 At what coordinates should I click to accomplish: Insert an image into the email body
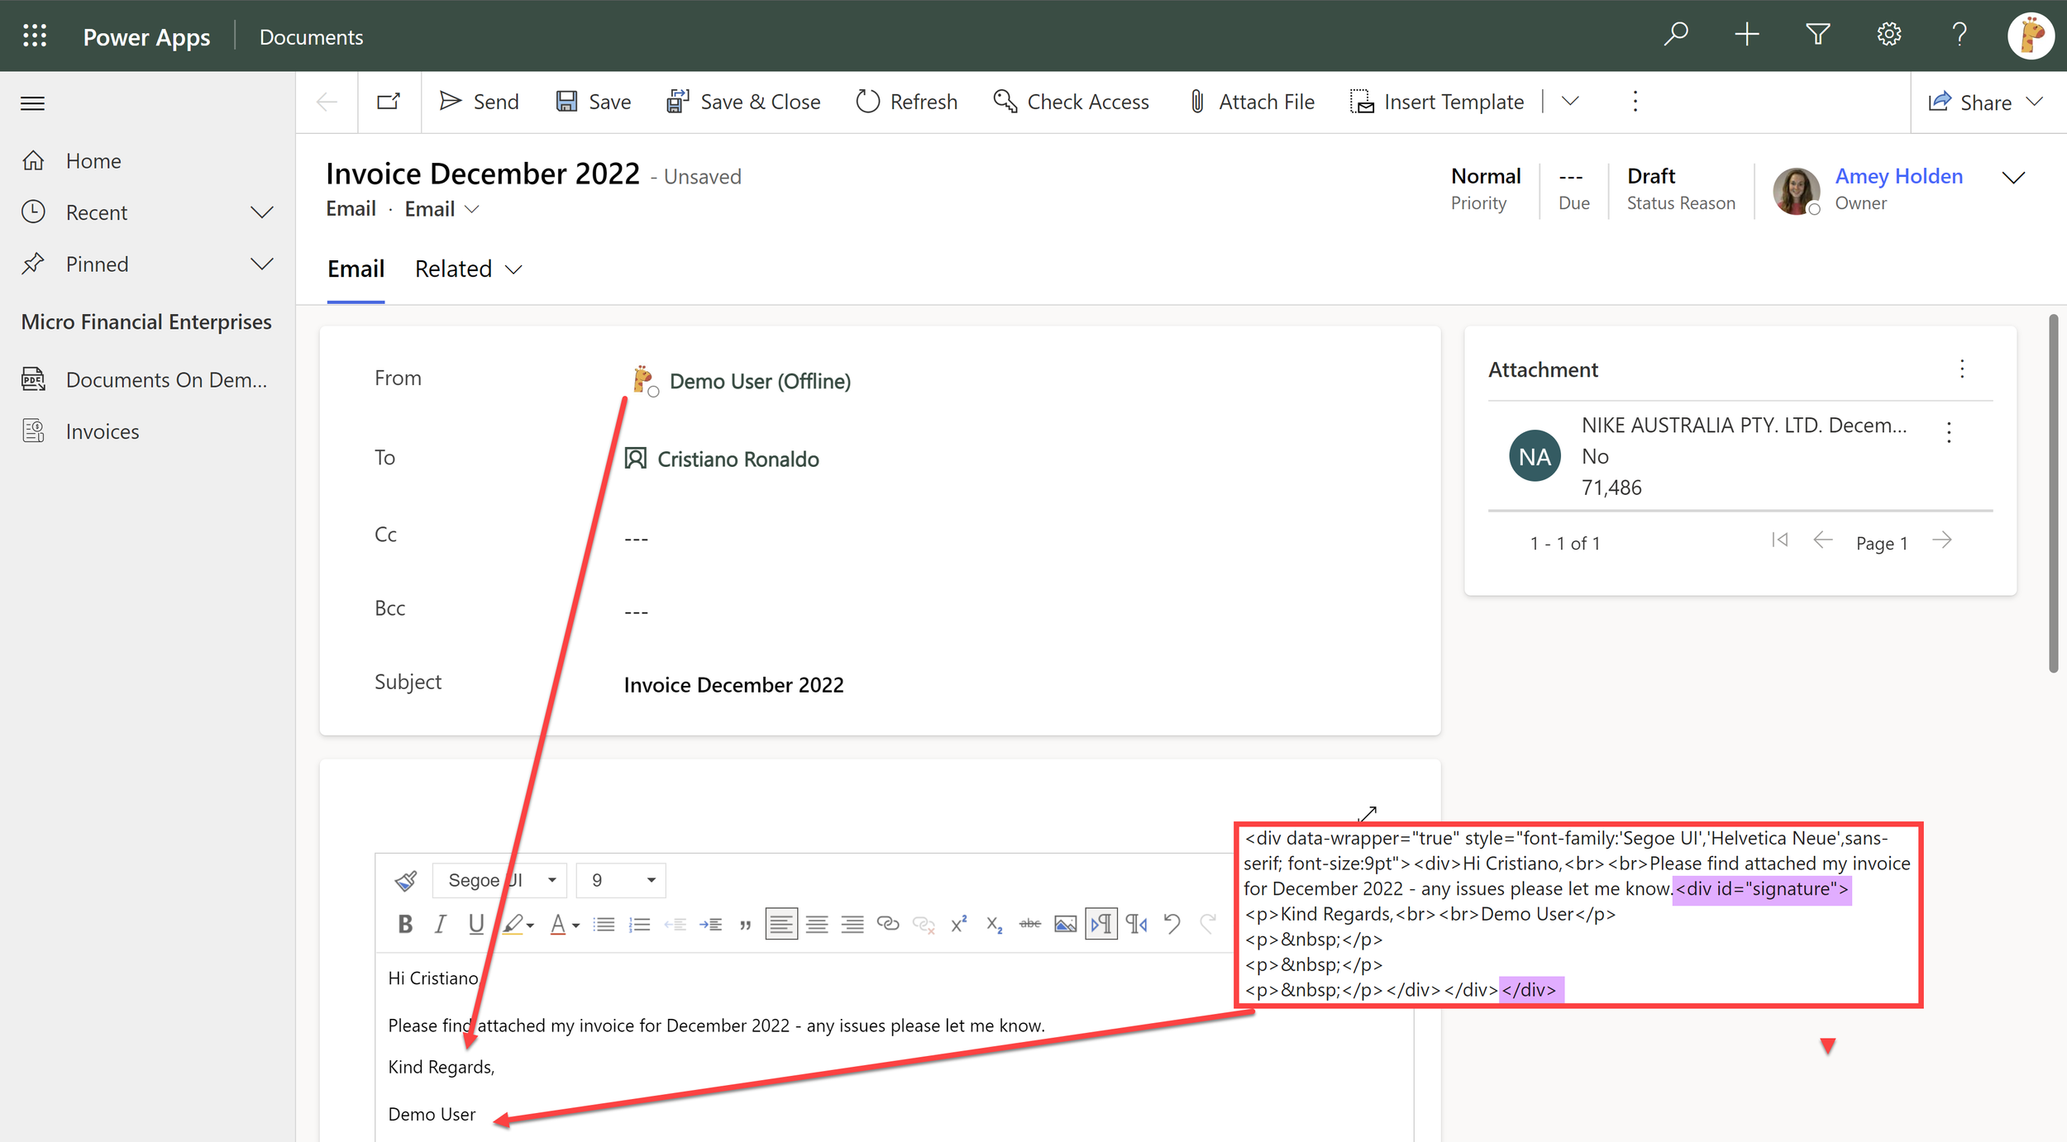1065,923
